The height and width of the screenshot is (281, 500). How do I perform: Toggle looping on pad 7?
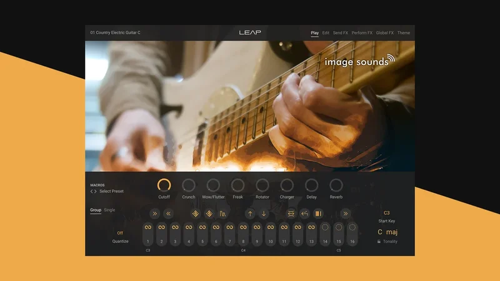229,227
